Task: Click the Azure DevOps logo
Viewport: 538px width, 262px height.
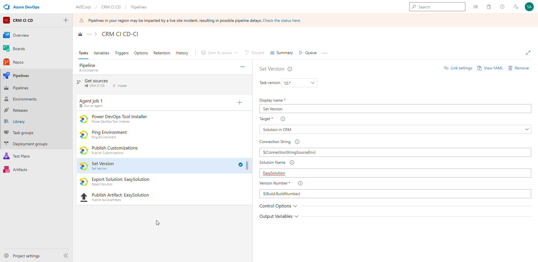Action: pyautogui.click(x=6, y=7)
